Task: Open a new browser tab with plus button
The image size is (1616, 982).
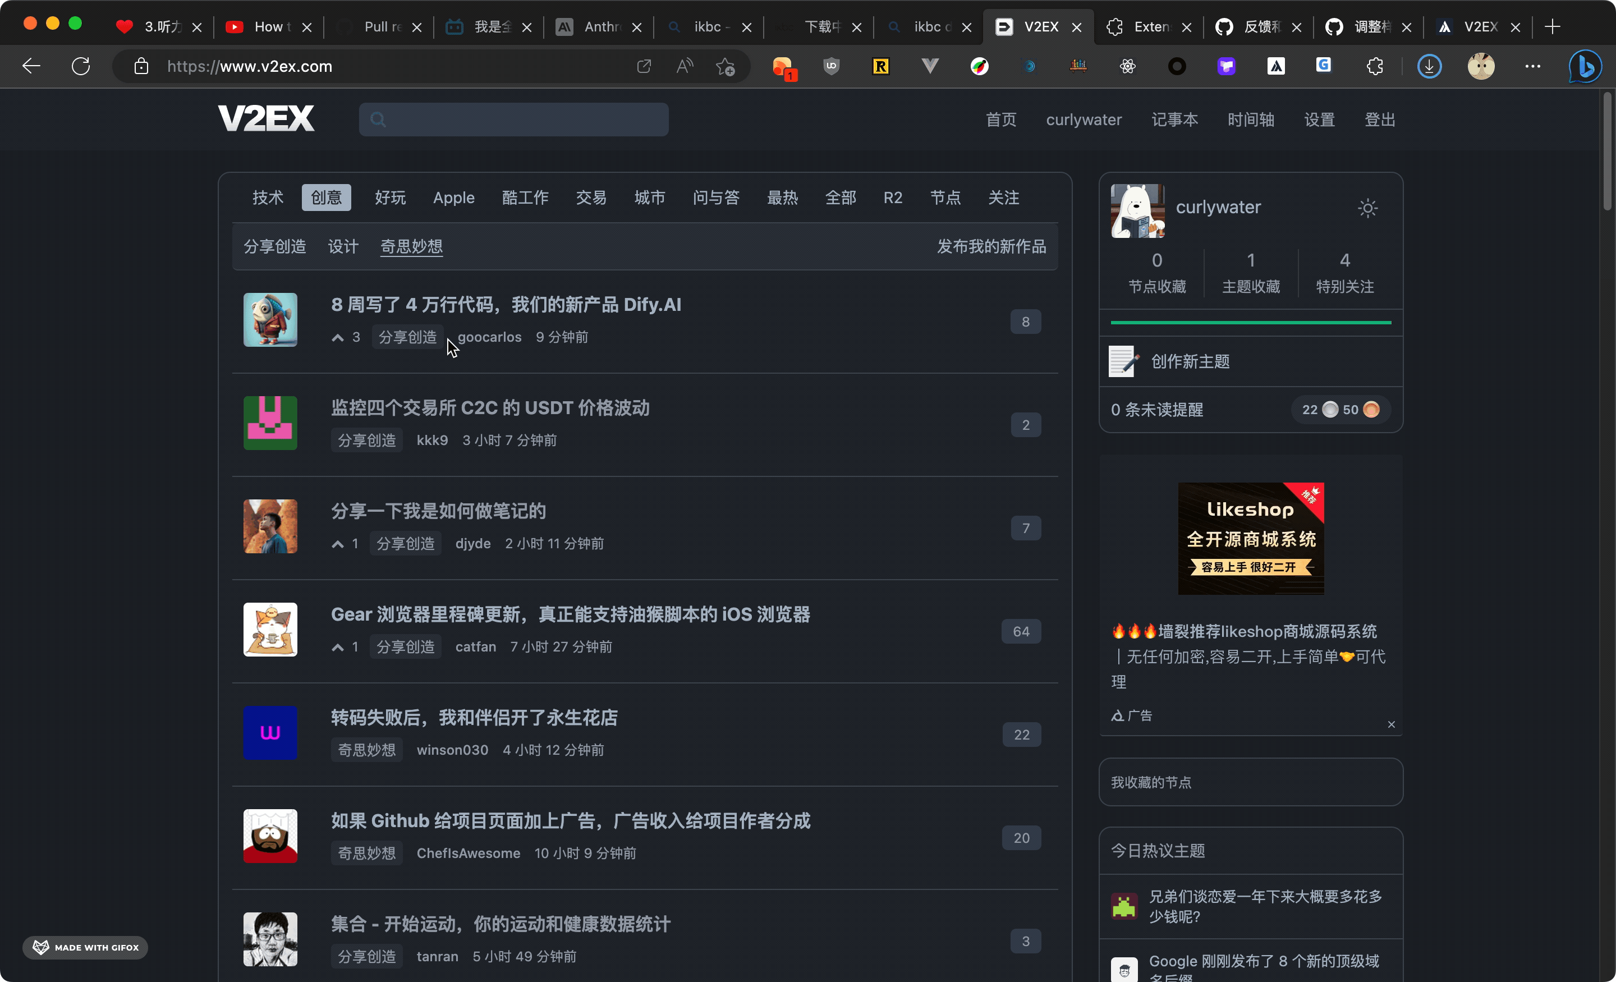Action: tap(1553, 27)
